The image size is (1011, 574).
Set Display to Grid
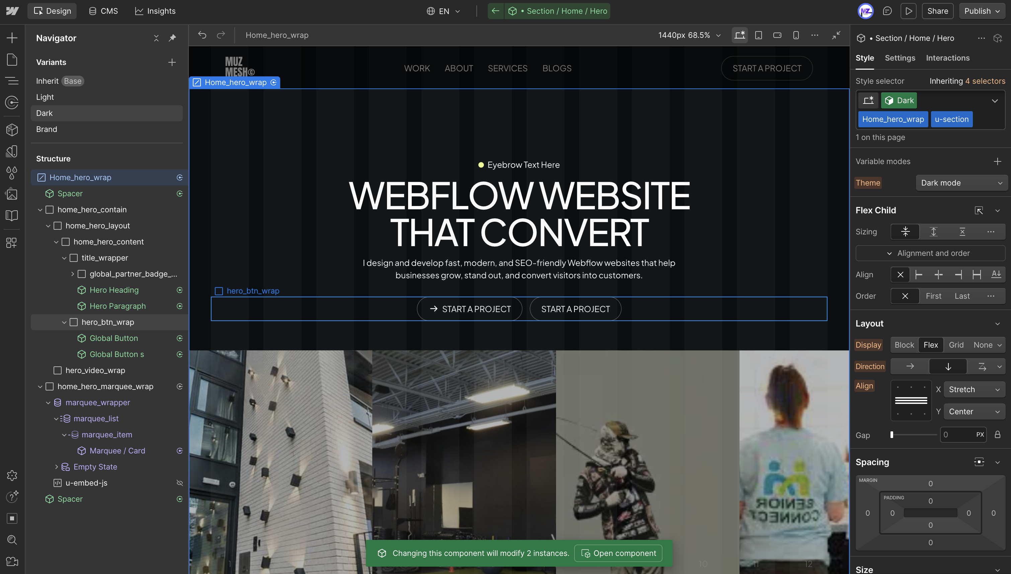956,345
